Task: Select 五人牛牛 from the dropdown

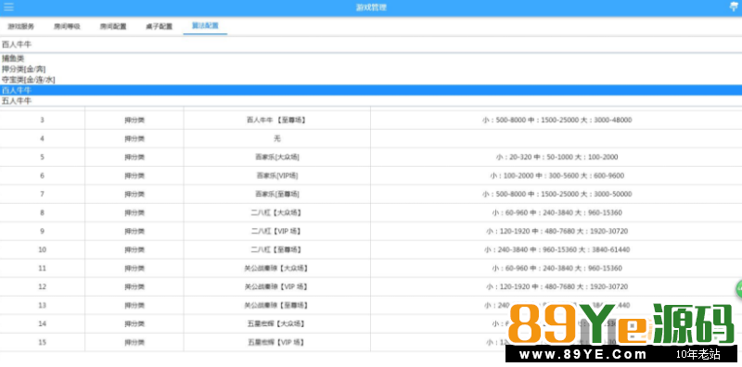Action: [371, 101]
